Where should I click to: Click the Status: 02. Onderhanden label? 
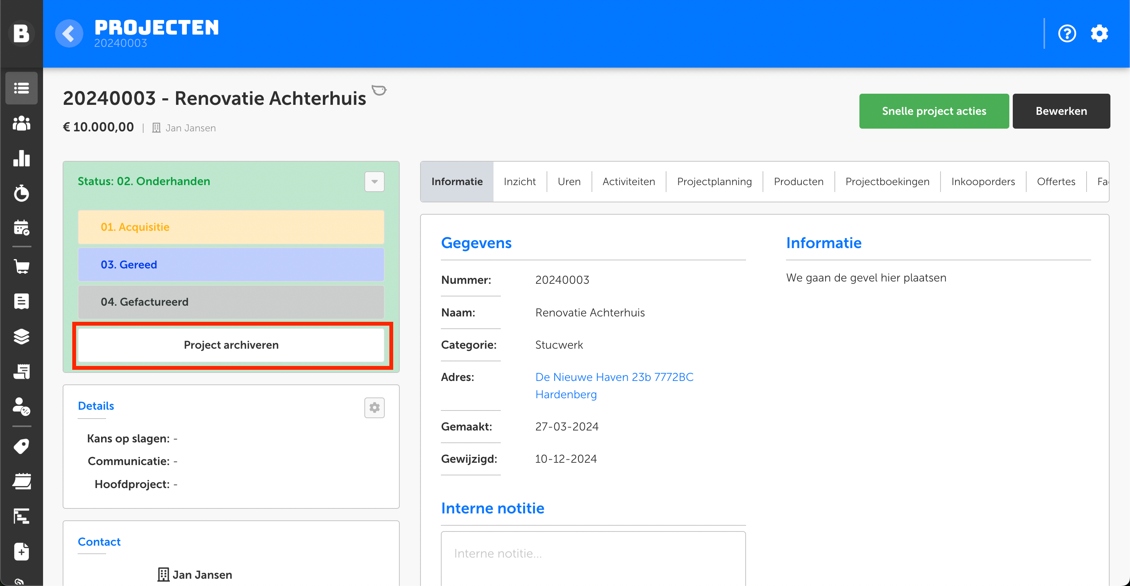[x=144, y=181]
